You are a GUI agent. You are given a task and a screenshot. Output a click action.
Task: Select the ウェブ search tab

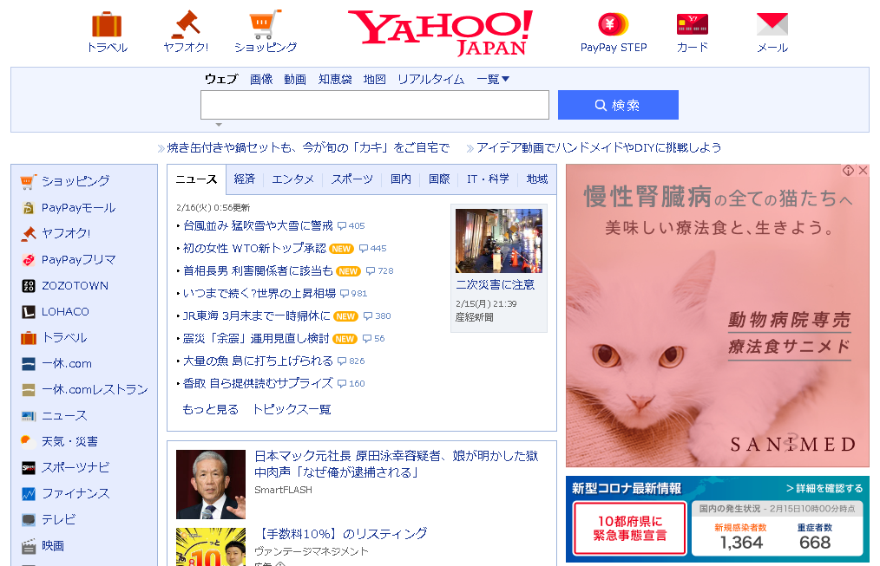pos(221,79)
